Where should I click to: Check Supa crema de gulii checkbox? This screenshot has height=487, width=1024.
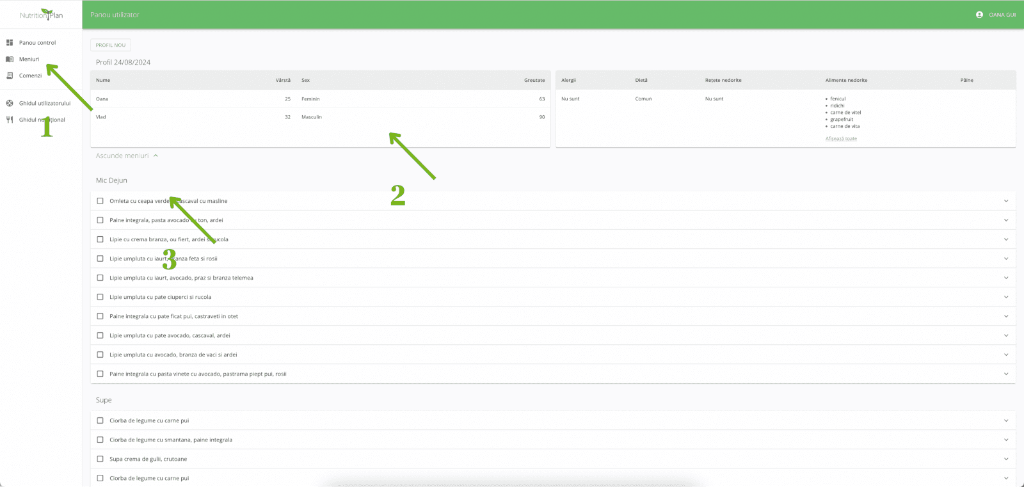[100, 459]
